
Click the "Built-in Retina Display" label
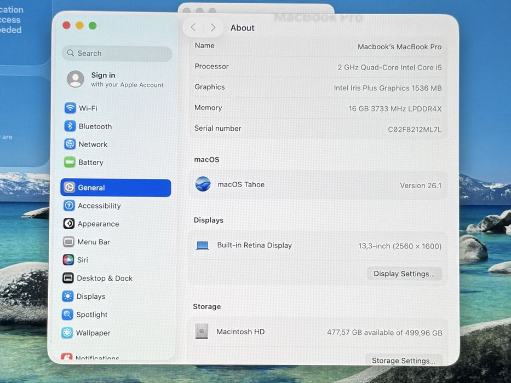(254, 245)
